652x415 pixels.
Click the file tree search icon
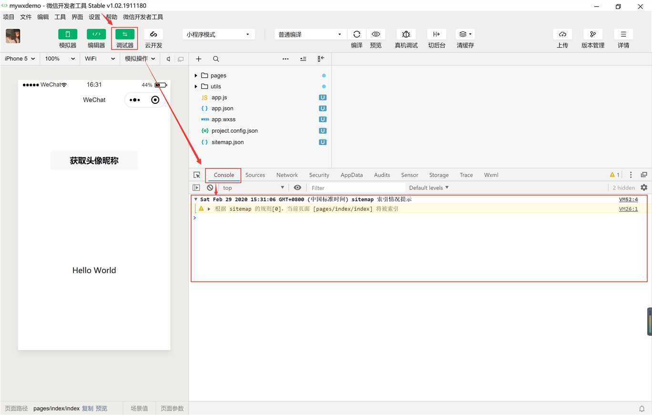[x=216, y=59]
